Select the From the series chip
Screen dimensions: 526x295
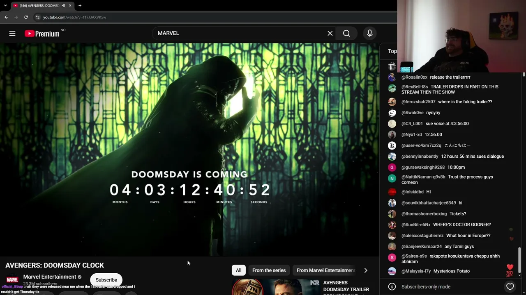point(269,270)
